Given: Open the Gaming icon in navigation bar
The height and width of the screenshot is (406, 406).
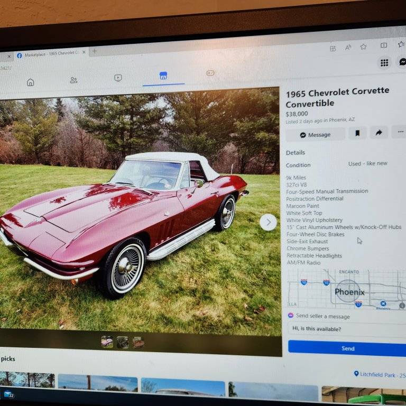Looking at the screenshot, I should pyautogui.click(x=210, y=73).
